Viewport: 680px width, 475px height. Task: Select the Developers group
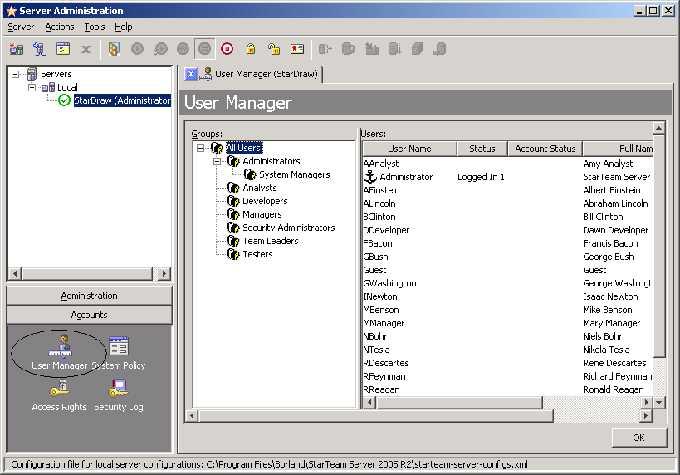click(265, 201)
